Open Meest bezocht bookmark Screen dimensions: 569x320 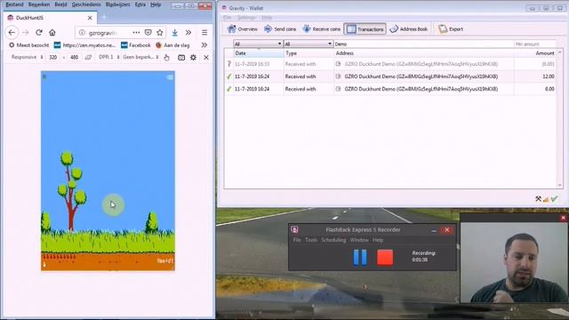(28, 45)
